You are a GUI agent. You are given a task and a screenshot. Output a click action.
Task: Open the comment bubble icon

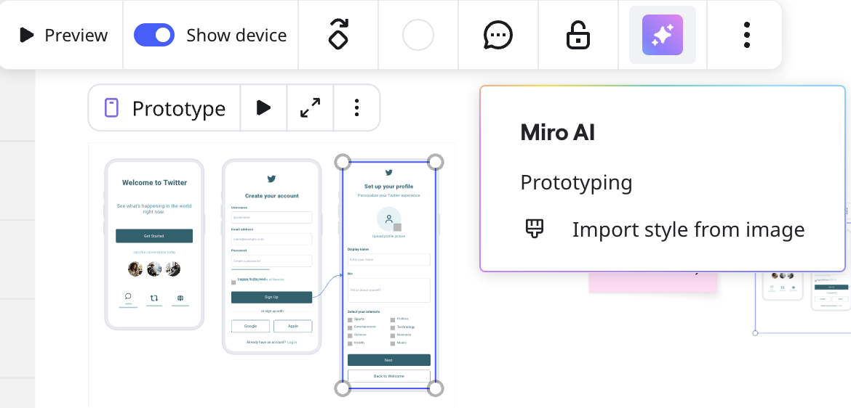498,35
